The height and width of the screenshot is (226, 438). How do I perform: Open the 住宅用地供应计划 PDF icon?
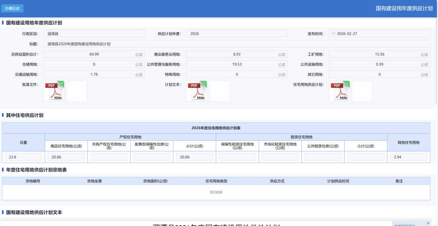point(339,91)
